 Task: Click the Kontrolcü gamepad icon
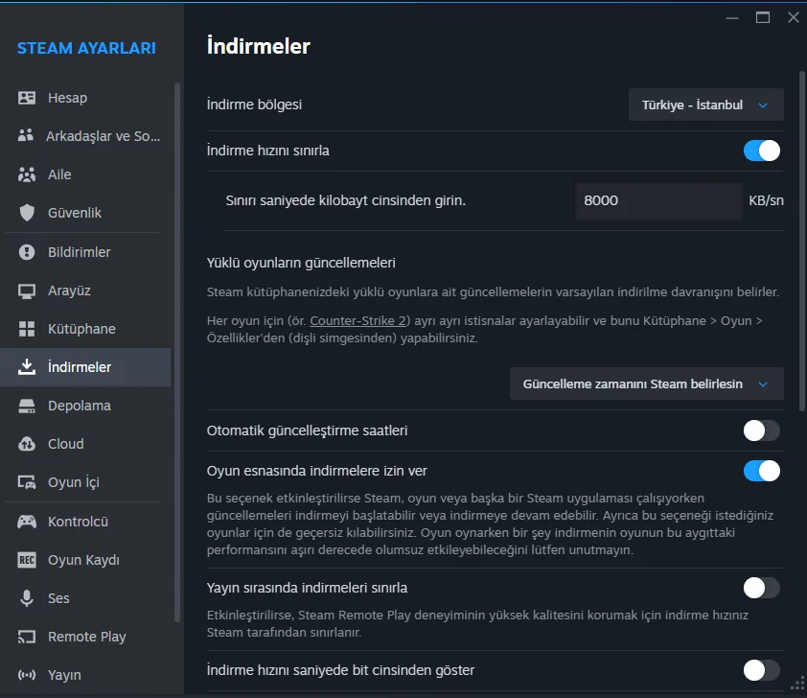[27, 522]
